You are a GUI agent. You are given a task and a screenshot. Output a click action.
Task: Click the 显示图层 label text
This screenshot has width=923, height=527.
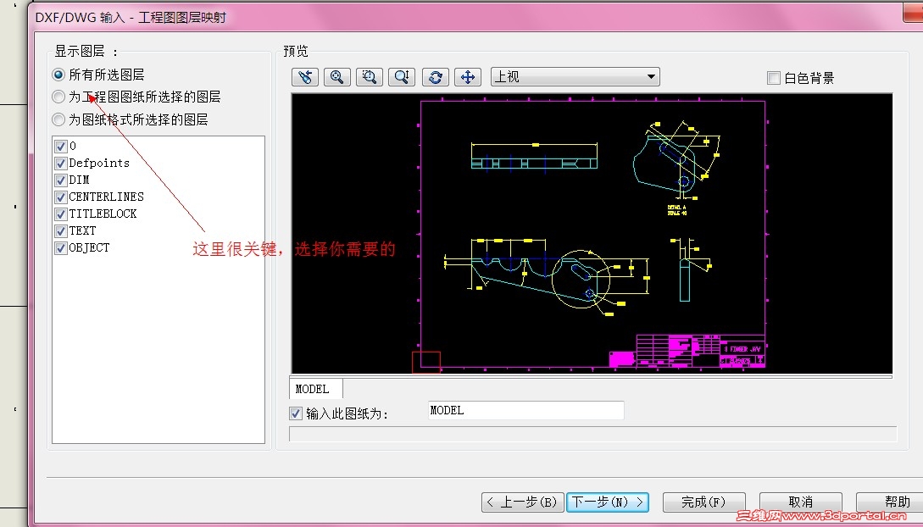click(x=86, y=51)
